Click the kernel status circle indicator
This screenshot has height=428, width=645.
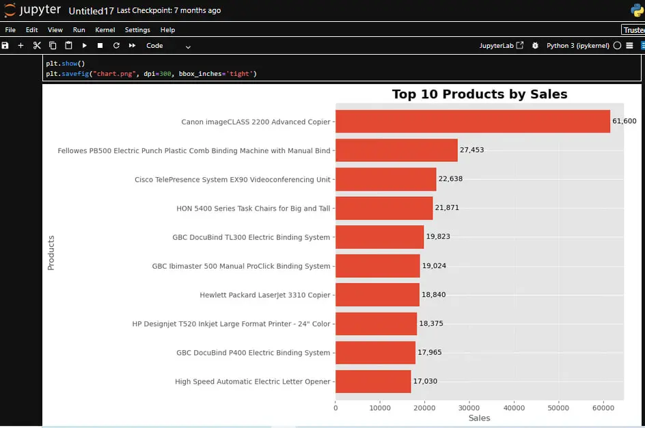click(617, 46)
